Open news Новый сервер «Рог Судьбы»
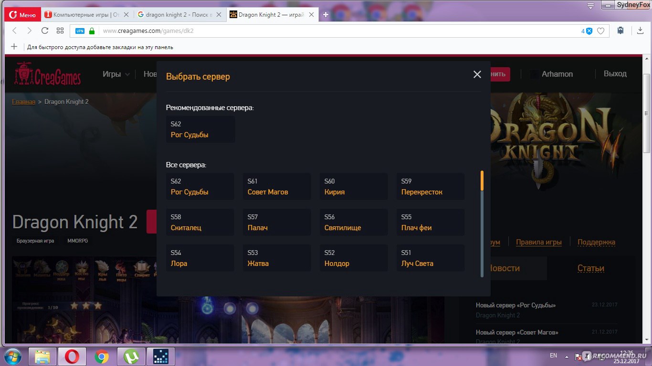The width and height of the screenshot is (652, 366). 515,305
